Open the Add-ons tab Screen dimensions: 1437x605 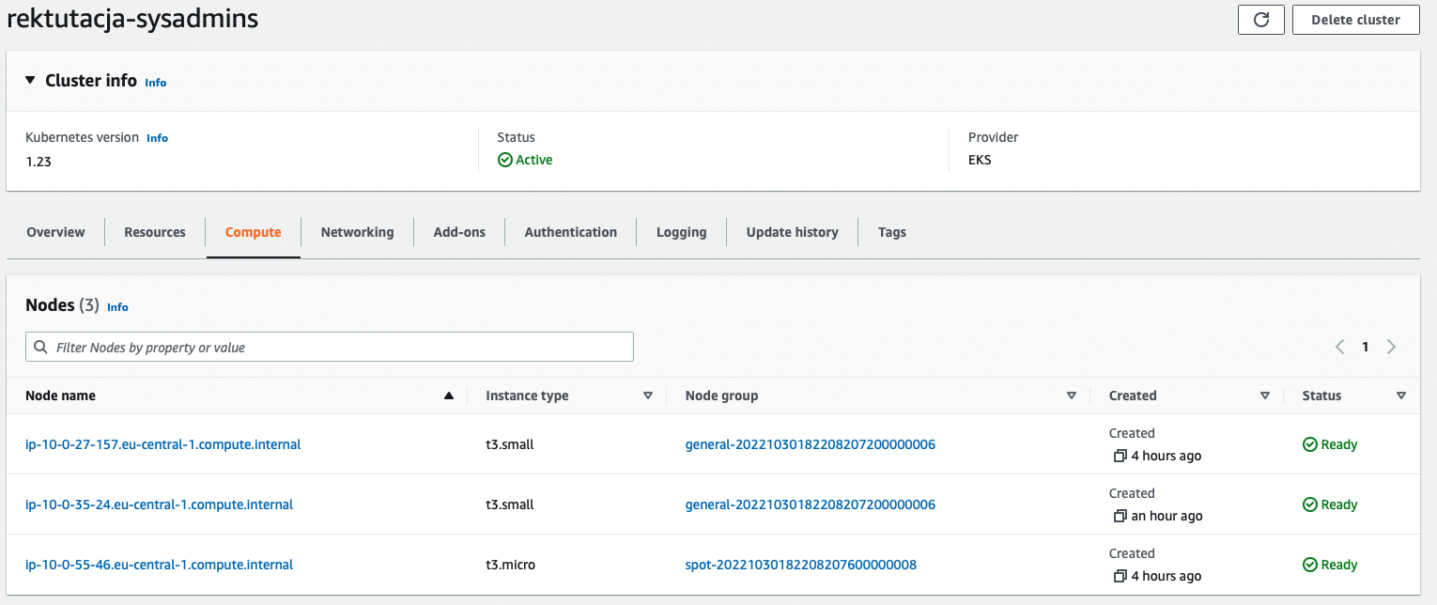click(458, 232)
